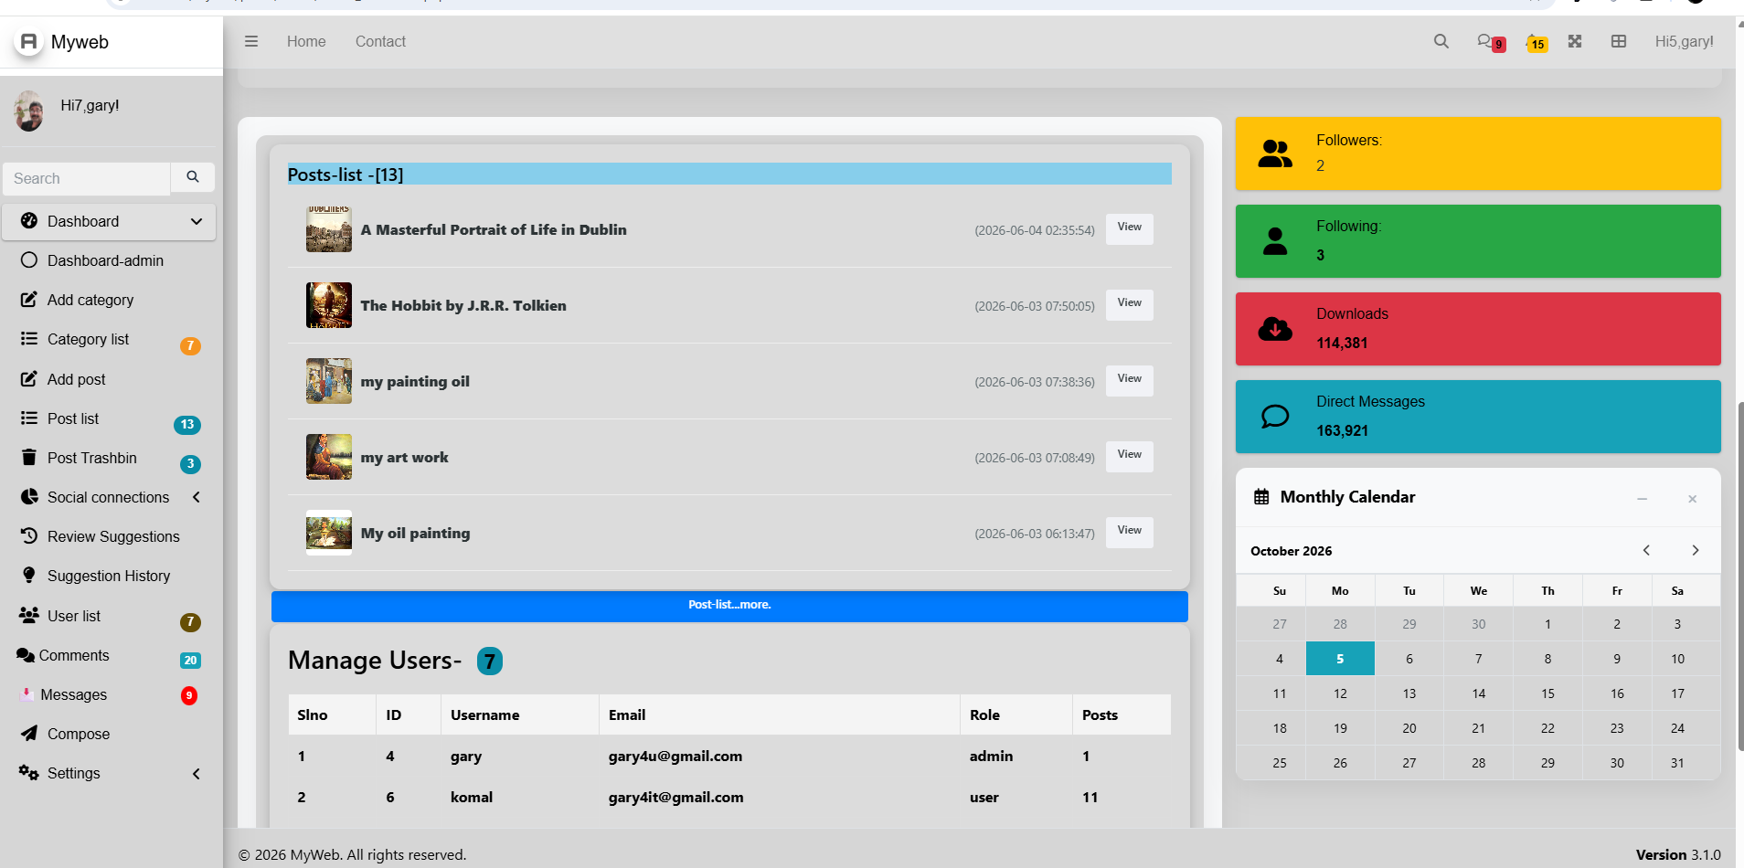Click the sidebar Search input field

(87, 178)
